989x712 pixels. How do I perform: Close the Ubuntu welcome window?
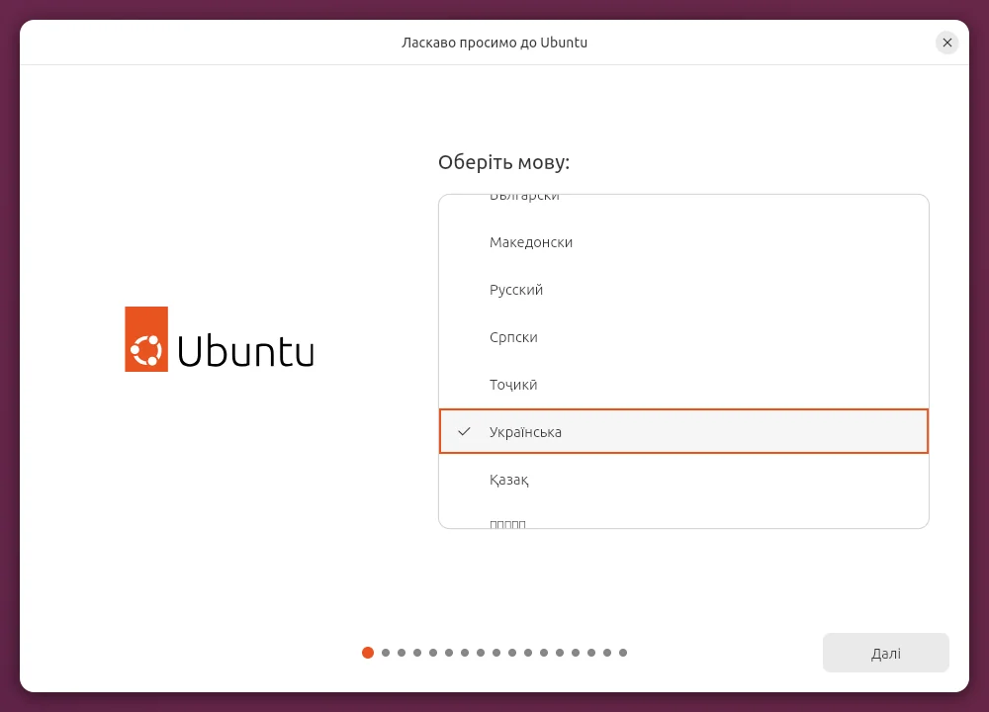946,43
